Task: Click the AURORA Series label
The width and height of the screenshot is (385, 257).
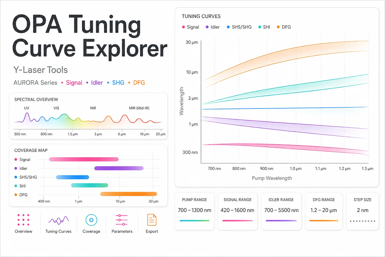Action: (x=35, y=83)
